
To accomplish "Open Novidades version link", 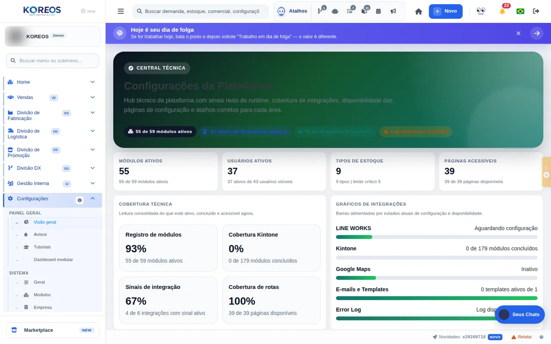I will (x=467, y=337).
